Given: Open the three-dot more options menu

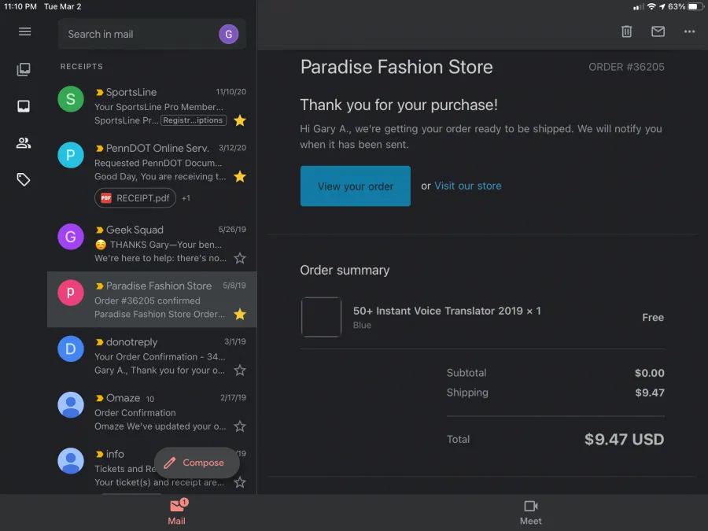Looking at the screenshot, I should pyautogui.click(x=689, y=31).
